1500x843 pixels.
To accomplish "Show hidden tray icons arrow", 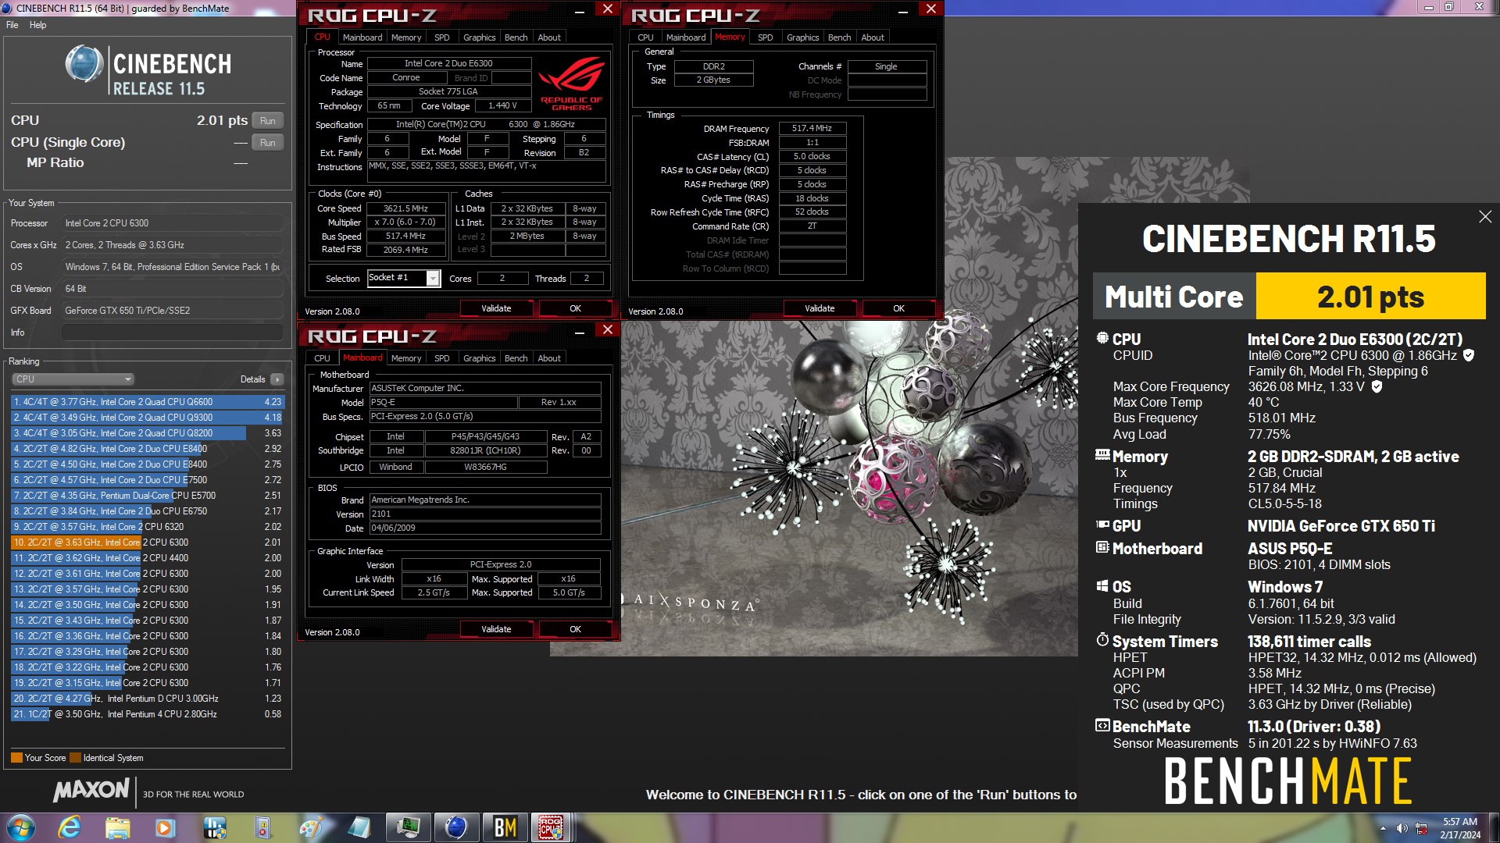I will coord(1383,828).
